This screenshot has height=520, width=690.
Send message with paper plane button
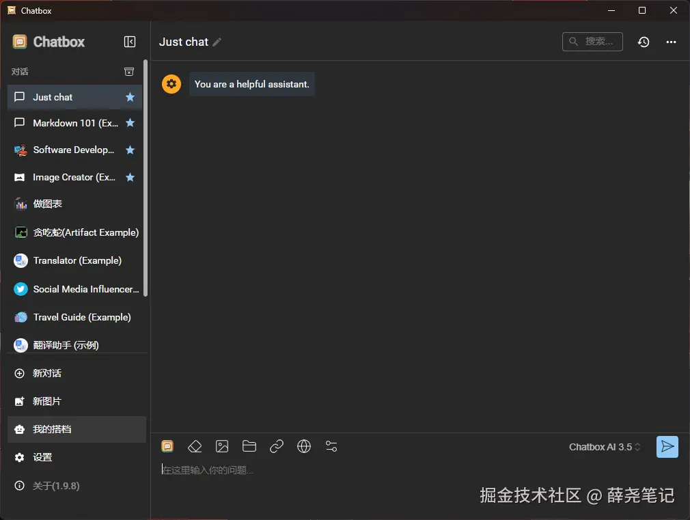(x=667, y=446)
